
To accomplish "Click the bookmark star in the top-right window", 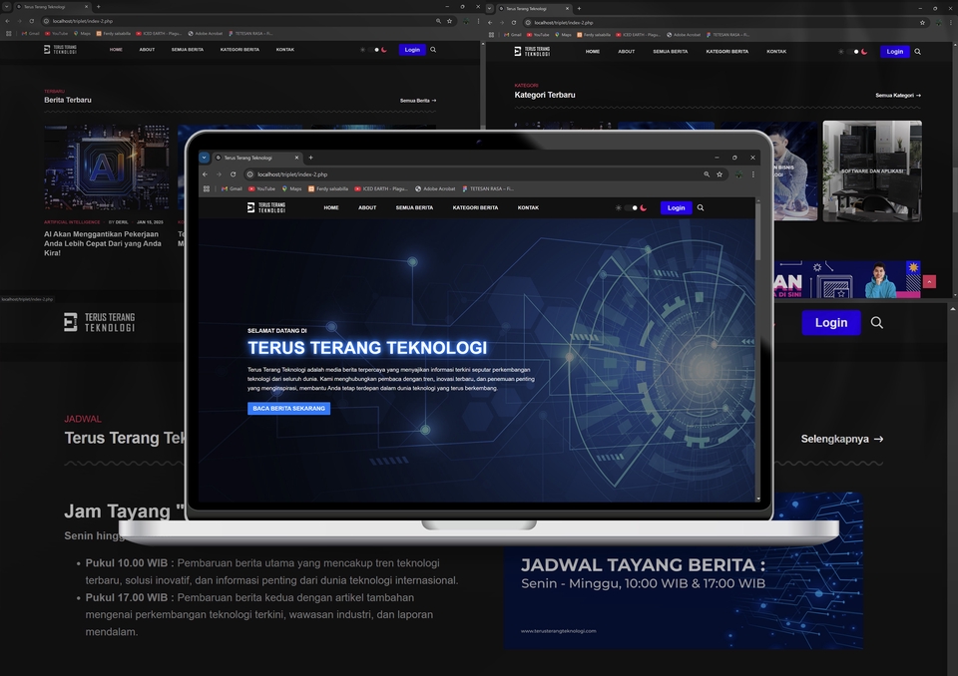I will tap(922, 23).
